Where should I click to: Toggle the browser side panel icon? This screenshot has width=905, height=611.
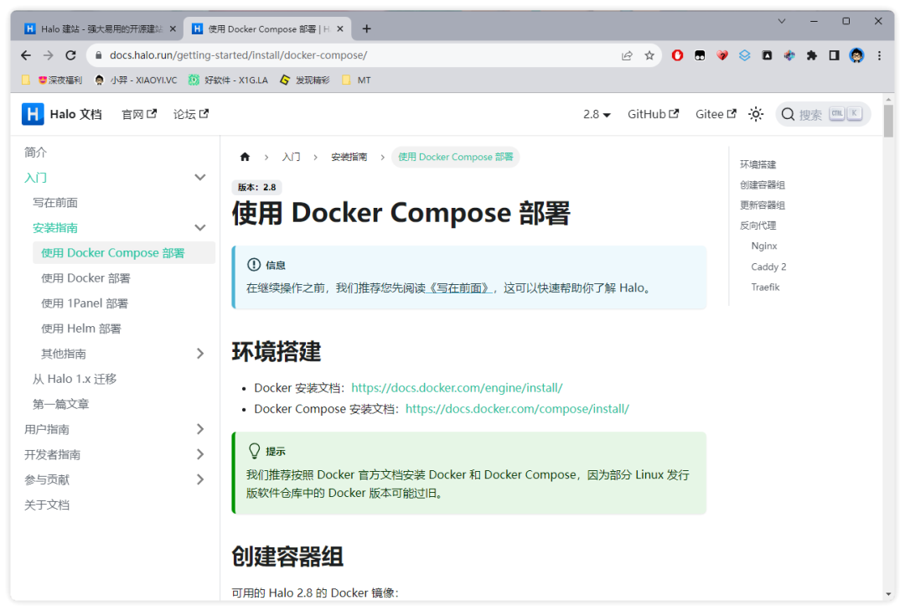click(834, 55)
